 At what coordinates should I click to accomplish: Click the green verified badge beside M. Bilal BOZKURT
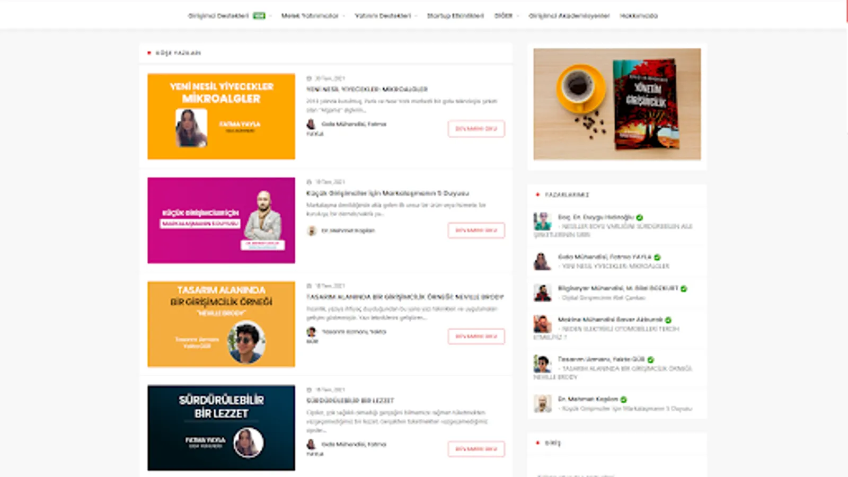[684, 289]
